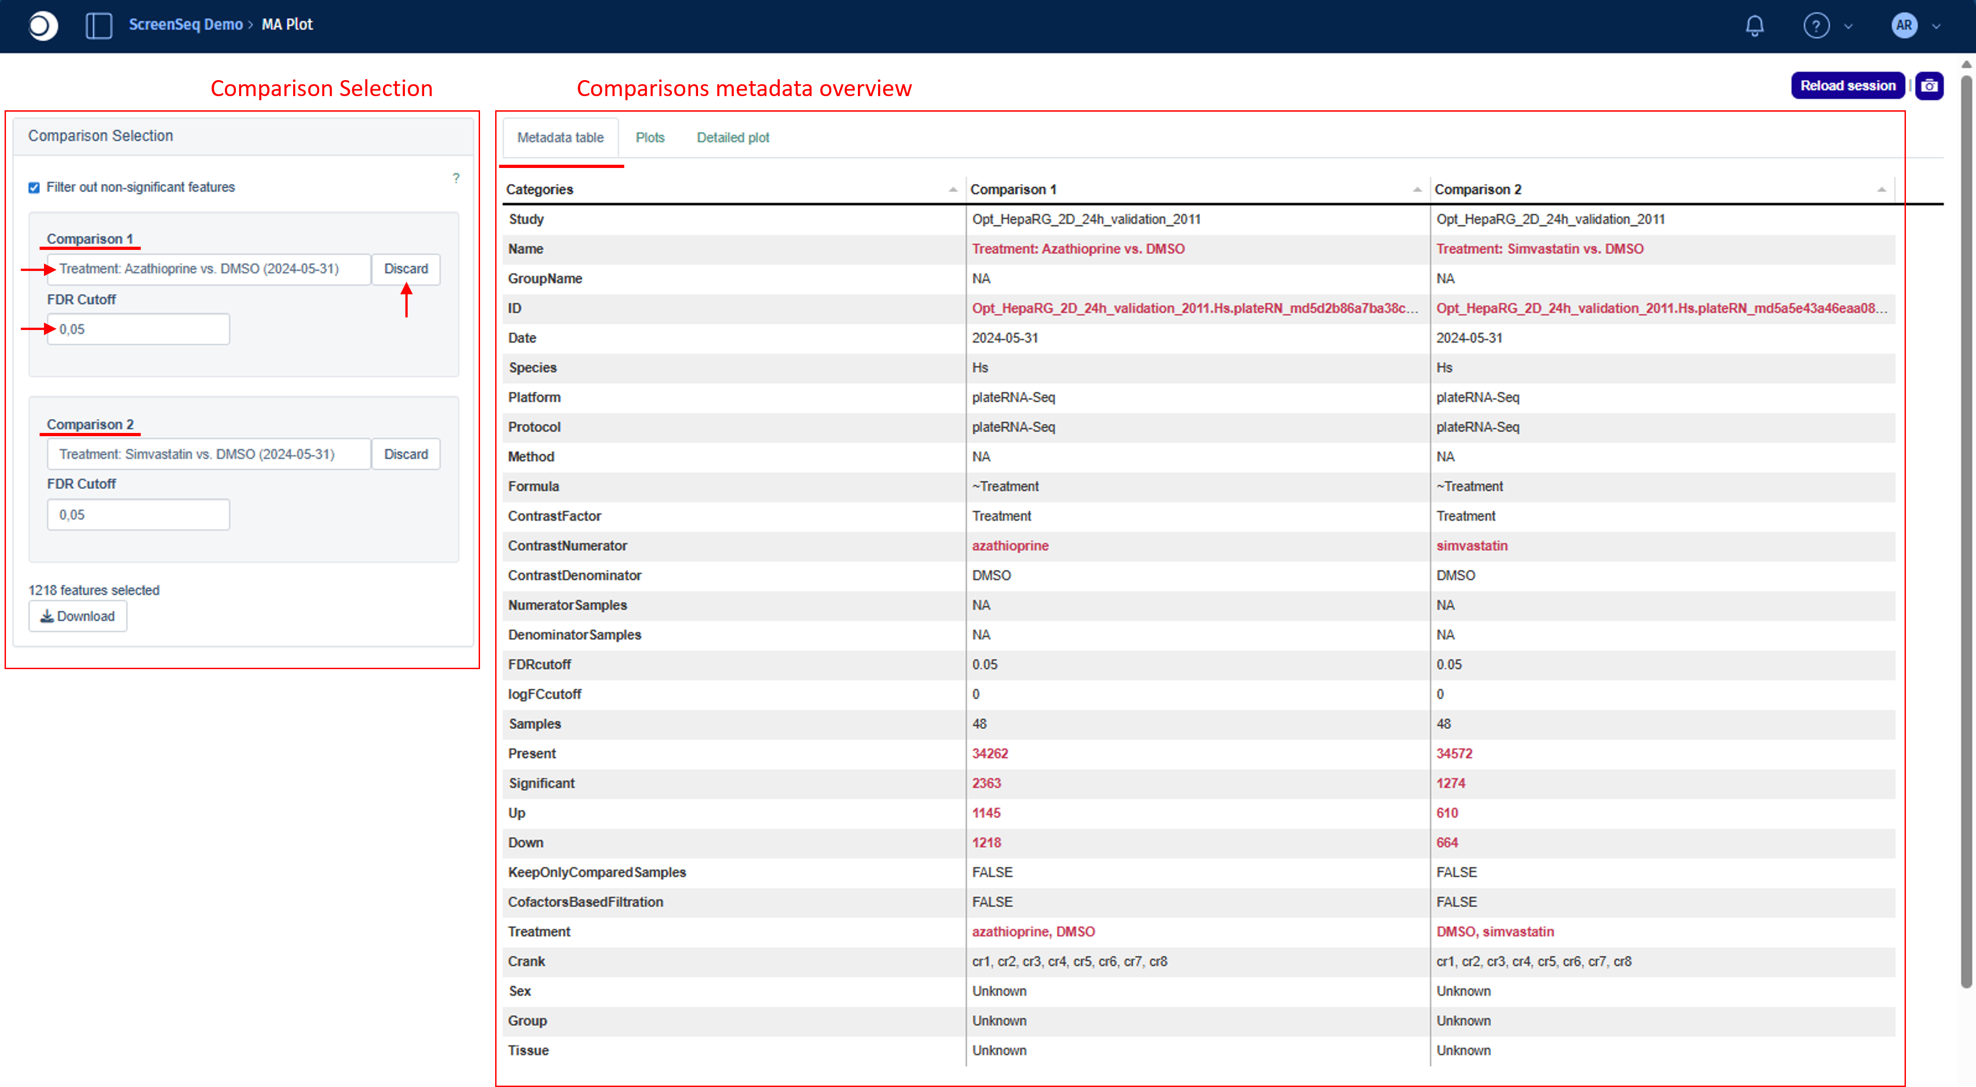
Task: Open the Simvastatin vs. DMSO comparison selector
Action: 209,454
